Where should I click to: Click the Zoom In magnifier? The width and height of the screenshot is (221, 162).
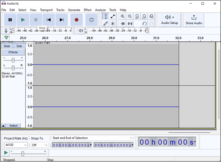[123, 16]
